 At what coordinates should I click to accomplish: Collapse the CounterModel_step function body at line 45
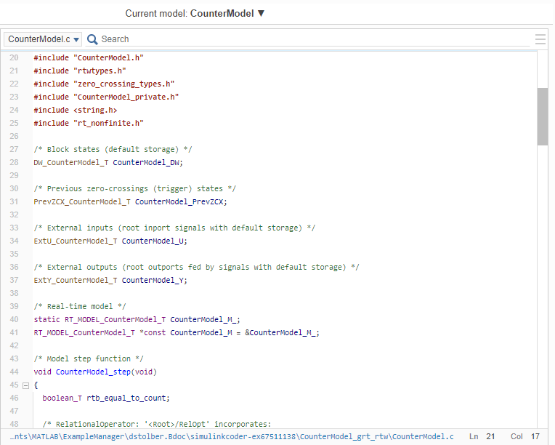25,385
